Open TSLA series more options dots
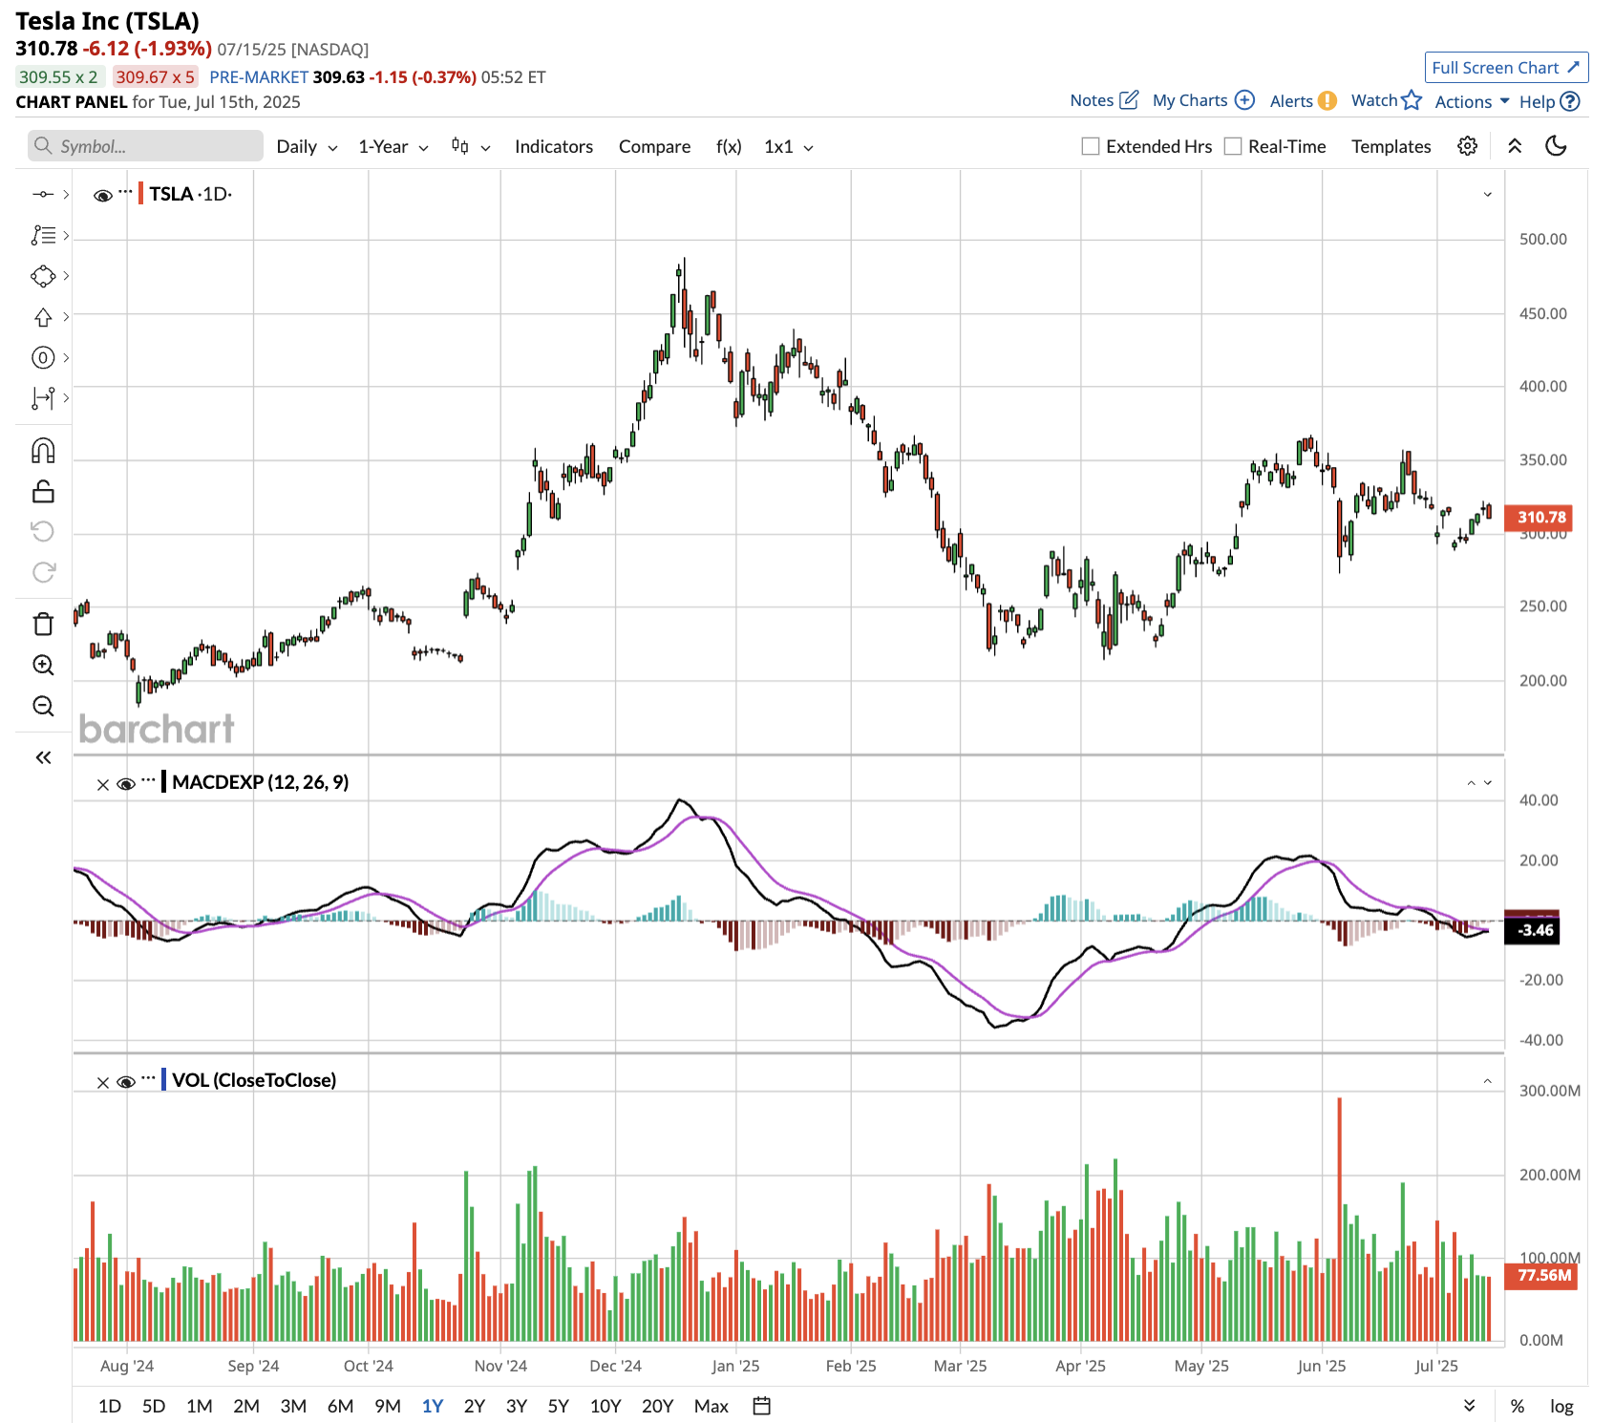Screen dimensions: 1614x1423 [x=125, y=192]
